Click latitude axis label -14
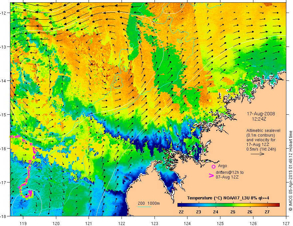This screenshot has height=226, width=293. [3, 81]
